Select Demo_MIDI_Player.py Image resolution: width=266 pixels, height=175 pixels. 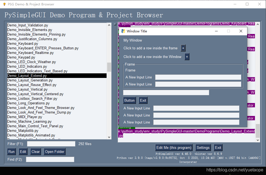pyautogui.click(x=57, y=117)
